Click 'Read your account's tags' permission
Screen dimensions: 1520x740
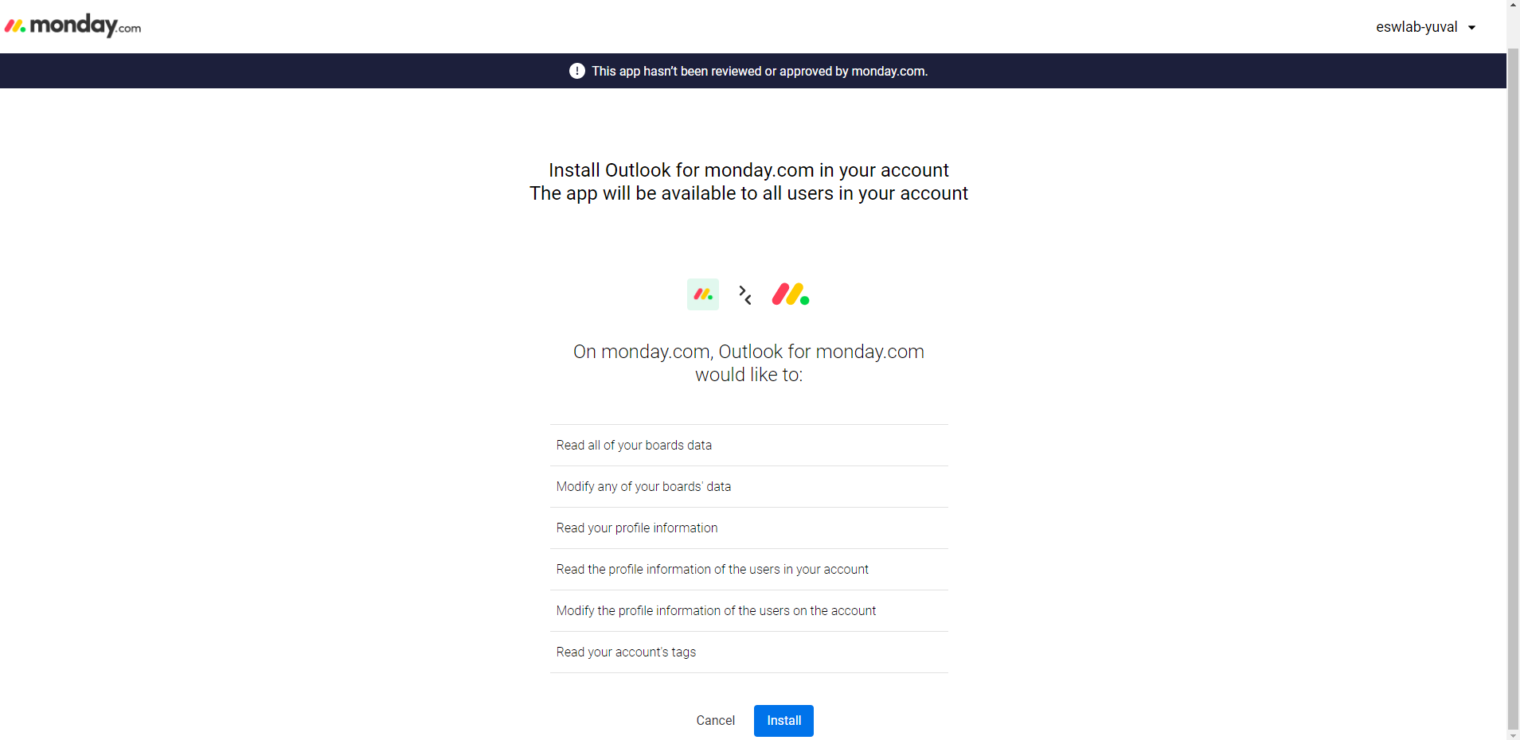click(748, 652)
